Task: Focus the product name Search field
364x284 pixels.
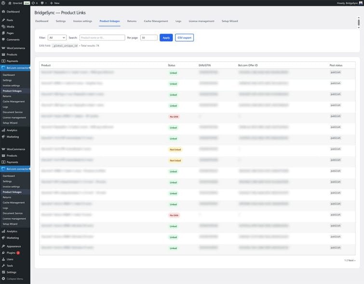Action: coord(102,37)
